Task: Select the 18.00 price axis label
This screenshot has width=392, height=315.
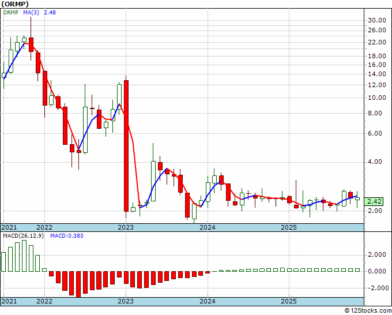Action: [377, 56]
